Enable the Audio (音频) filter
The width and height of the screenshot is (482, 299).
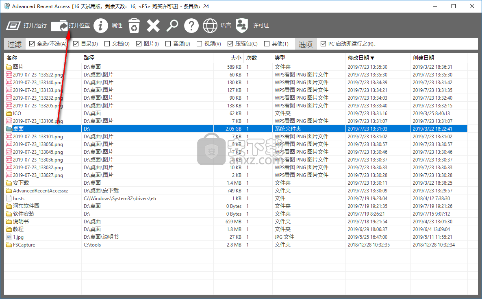(168, 44)
